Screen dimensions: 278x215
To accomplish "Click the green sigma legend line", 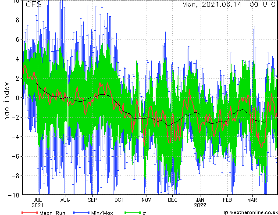I will coord(132,212).
